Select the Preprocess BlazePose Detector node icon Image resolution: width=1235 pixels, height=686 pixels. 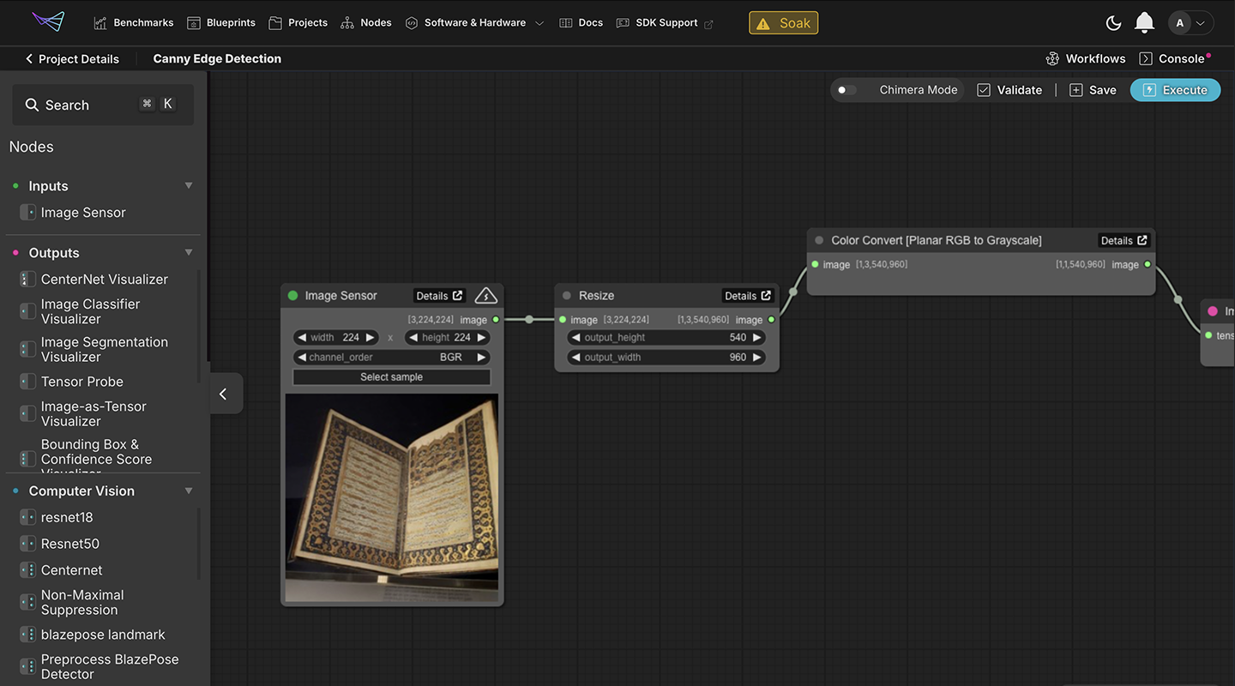(x=27, y=666)
